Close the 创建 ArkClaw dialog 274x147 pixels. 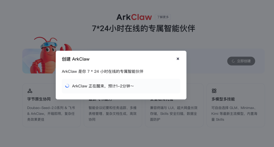[x=178, y=59]
